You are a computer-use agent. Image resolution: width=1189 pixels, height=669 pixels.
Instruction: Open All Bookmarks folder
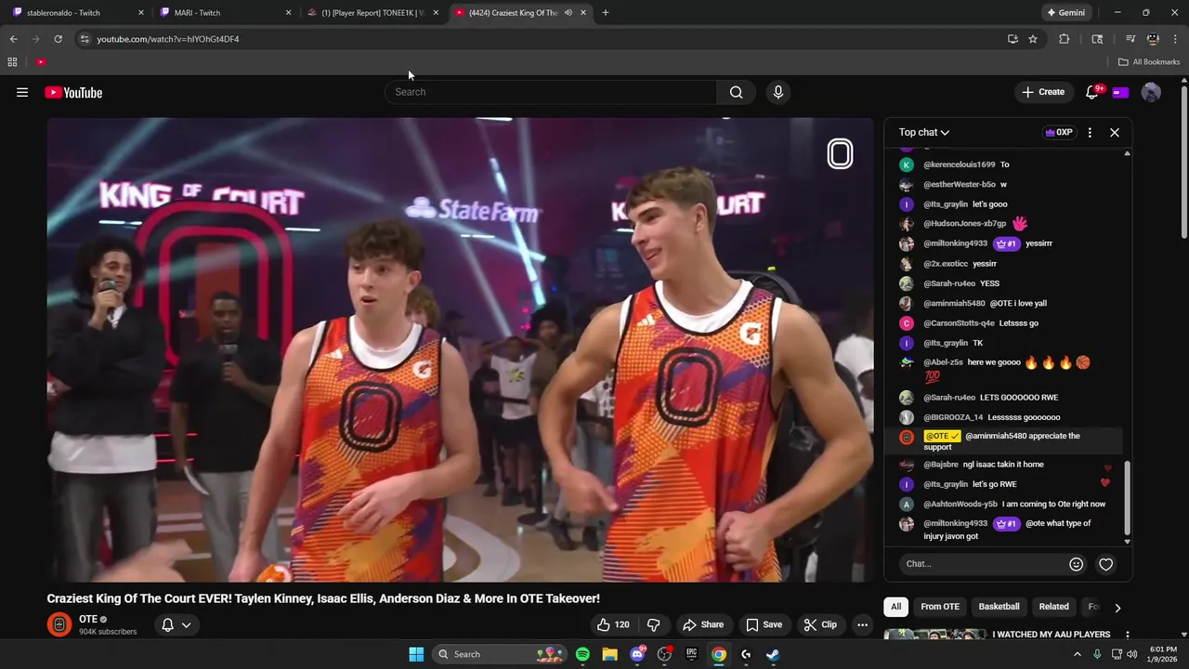1149,62
